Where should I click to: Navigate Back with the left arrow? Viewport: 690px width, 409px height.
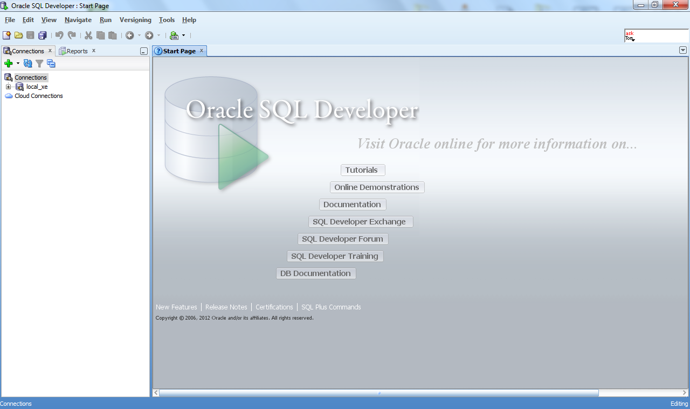129,36
